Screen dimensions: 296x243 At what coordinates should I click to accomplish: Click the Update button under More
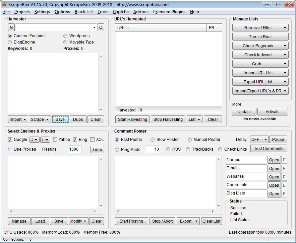pos(244,111)
